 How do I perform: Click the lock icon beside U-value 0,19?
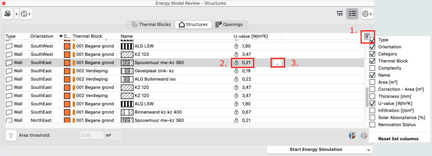coord(236,71)
